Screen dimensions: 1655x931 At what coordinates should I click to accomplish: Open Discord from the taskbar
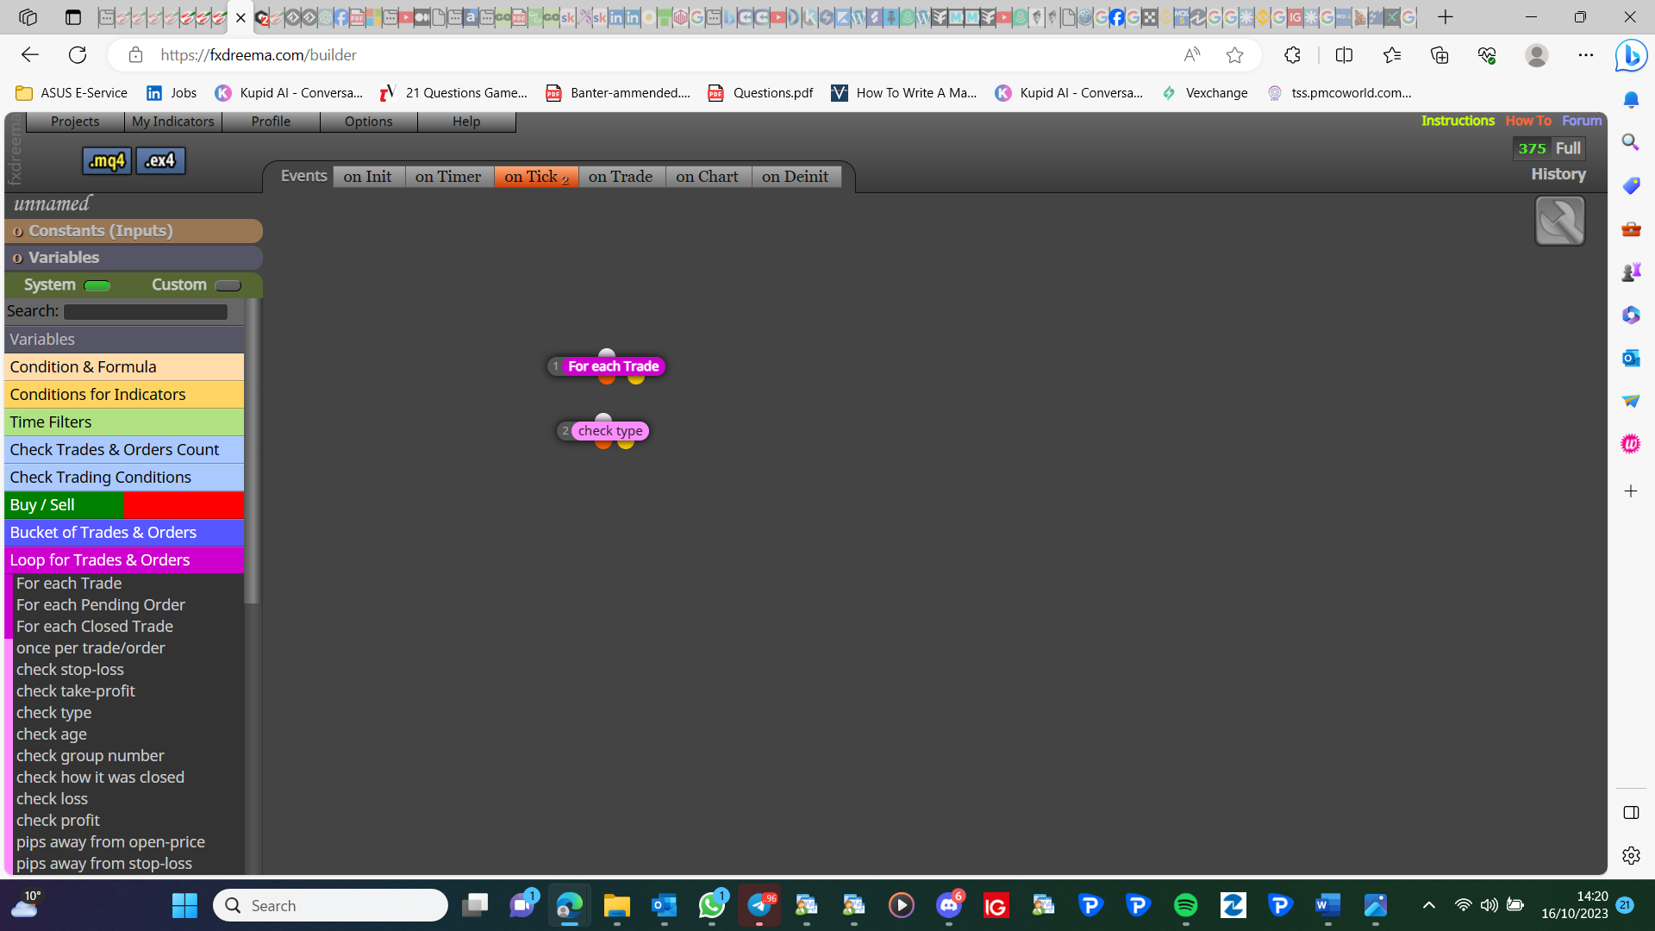949,905
